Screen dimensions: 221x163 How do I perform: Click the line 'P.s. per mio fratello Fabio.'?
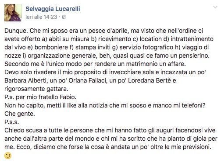[x=40, y=97]
